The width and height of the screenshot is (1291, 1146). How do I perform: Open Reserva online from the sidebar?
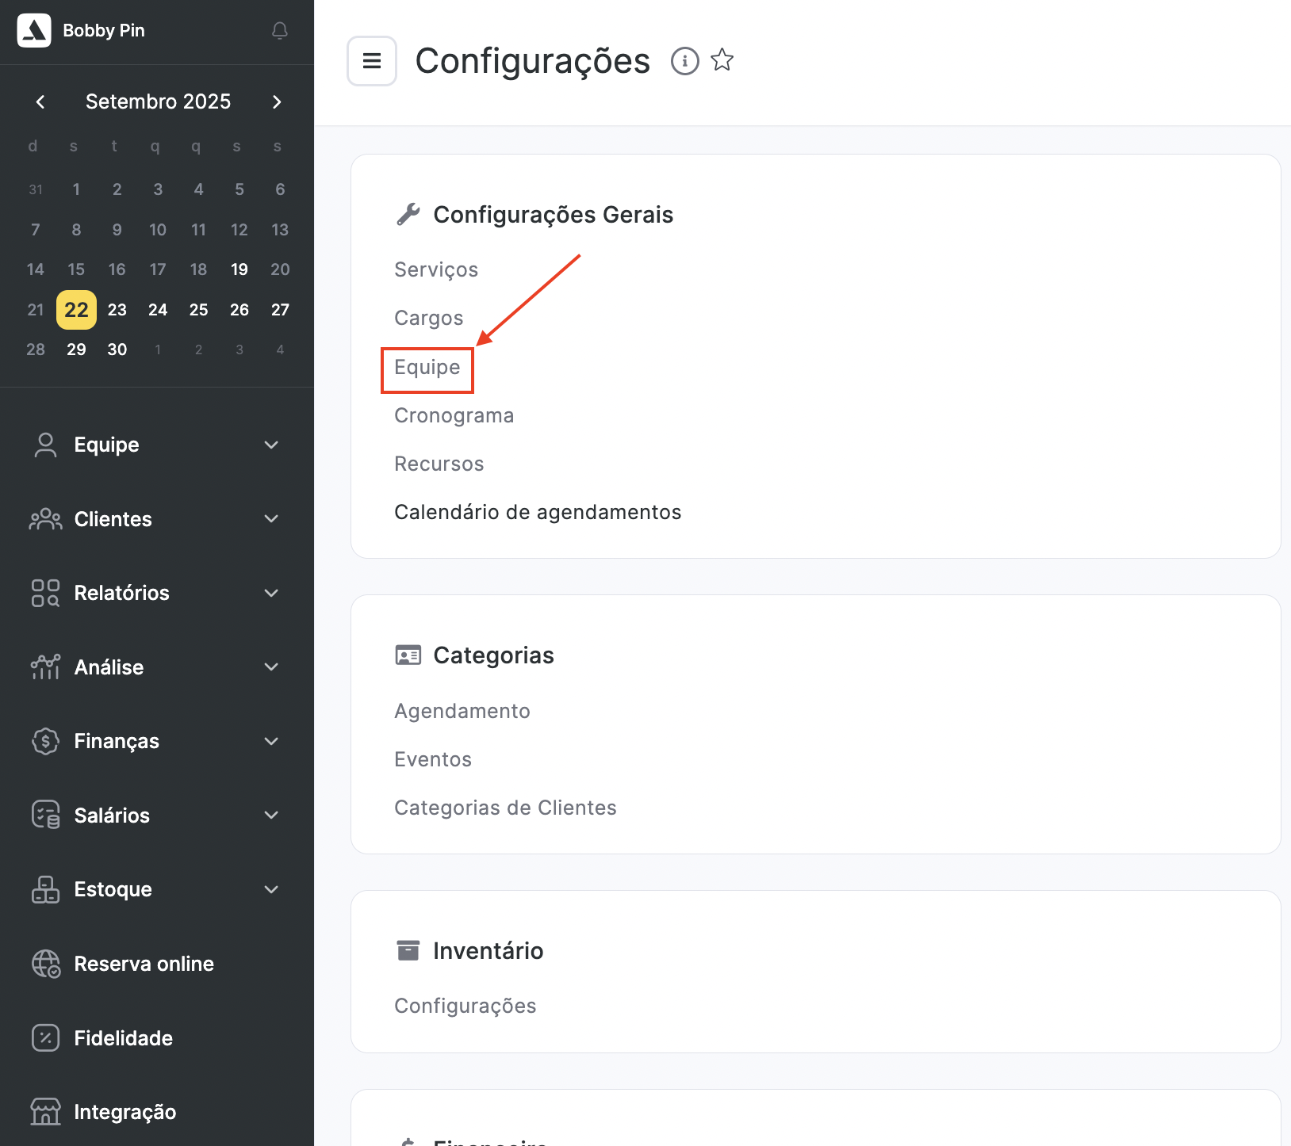click(x=144, y=964)
